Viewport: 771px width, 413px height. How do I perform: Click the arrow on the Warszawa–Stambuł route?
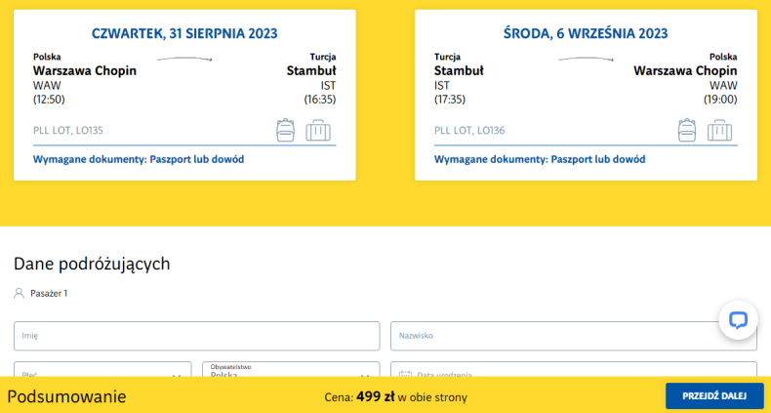pos(184,60)
